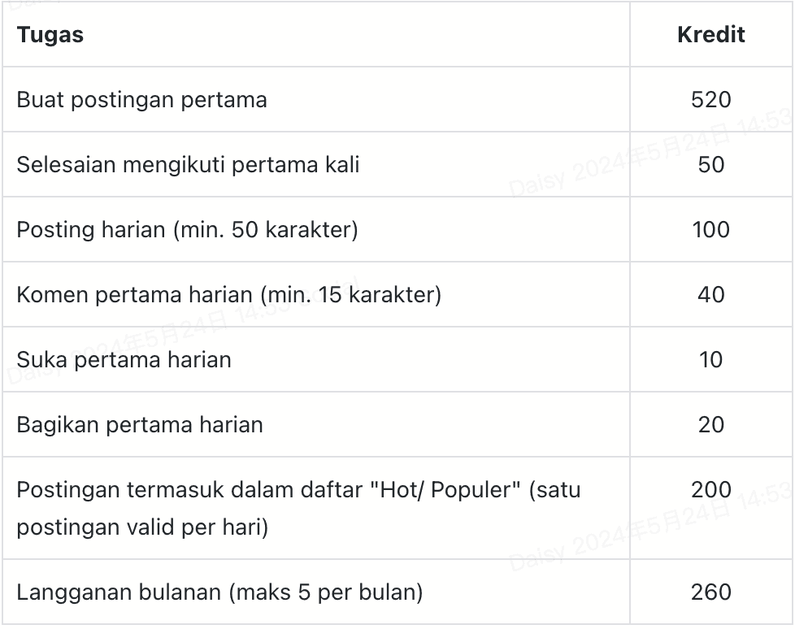This screenshot has height=629, width=795.
Task: Click the 520 credit value
Action: tap(710, 100)
